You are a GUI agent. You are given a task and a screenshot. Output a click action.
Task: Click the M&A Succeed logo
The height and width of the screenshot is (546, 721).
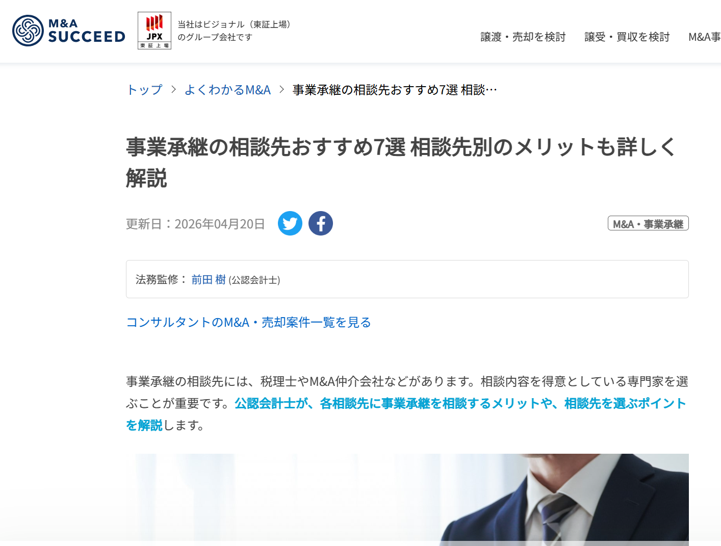69,31
